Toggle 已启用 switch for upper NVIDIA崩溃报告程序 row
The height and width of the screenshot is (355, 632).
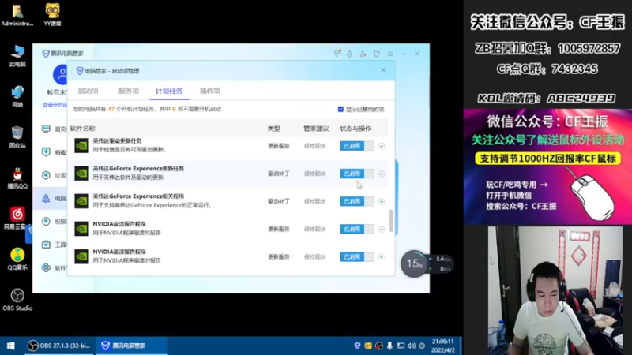click(x=357, y=229)
